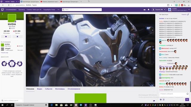Open the vertical dots menu on channel banner
The image size is (191, 107).
[x=2, y=14]
